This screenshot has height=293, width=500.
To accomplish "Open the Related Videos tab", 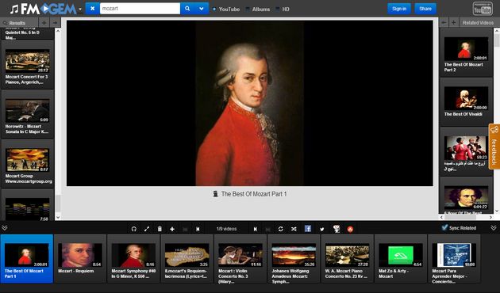I will tap(478, 23).
